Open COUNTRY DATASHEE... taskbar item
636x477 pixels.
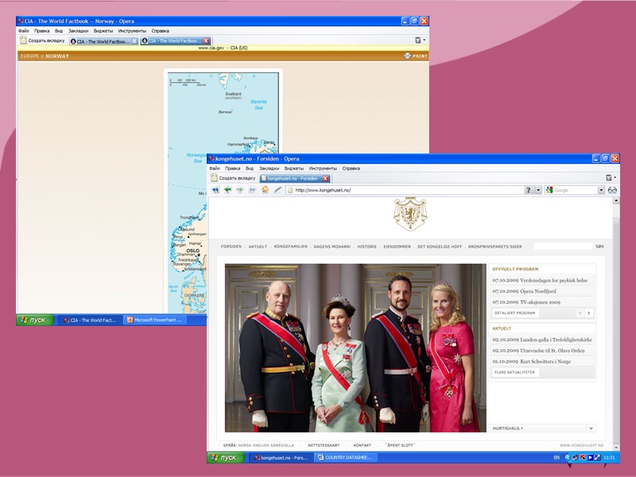(345, 458)
